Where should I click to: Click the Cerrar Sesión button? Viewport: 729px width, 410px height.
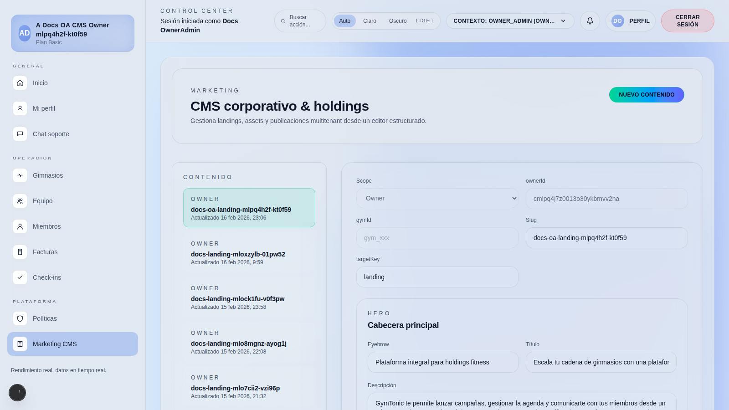pos(687,21)
